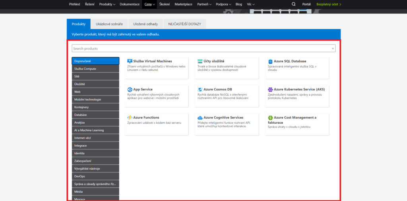Click the Azure Cognitive Services icon
The height and width of the screenshot is (201, 407).
point(200,118)
